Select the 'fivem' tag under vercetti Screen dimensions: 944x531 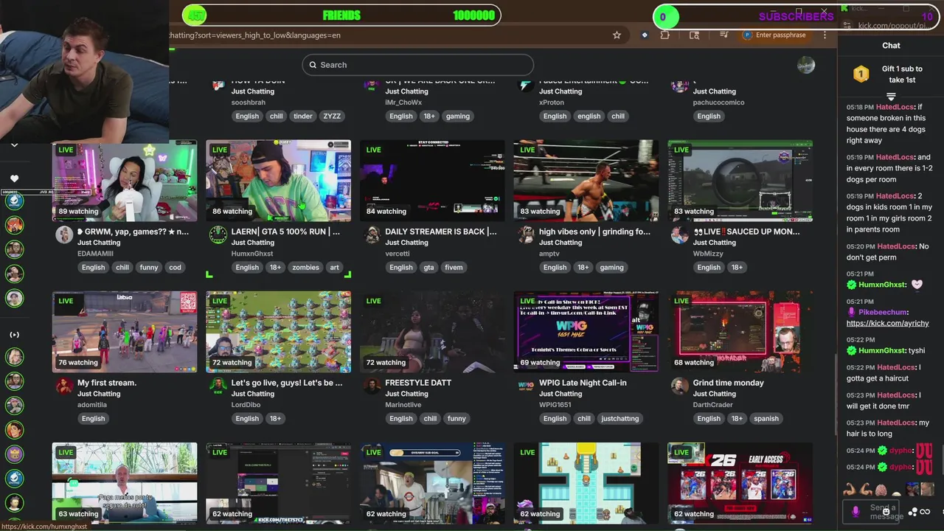[454, 268]
